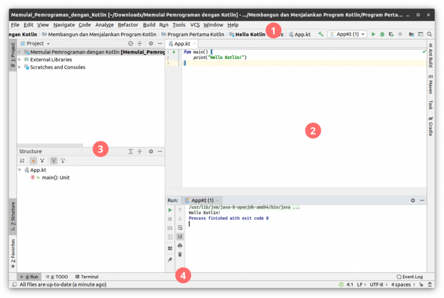444x298 pixels.
Task: Clear the Run console output with trash icon
Action: 180,255
